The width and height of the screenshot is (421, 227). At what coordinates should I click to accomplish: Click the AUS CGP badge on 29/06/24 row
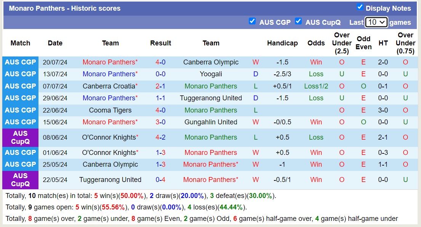pyautogui.click(x=20, y=98)
